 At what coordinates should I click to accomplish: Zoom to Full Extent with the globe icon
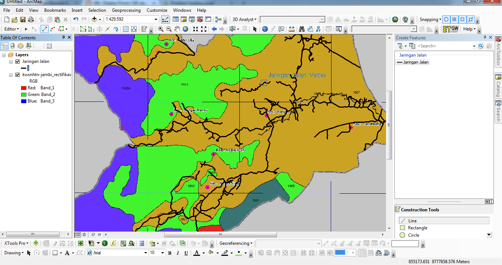point(185,28)
